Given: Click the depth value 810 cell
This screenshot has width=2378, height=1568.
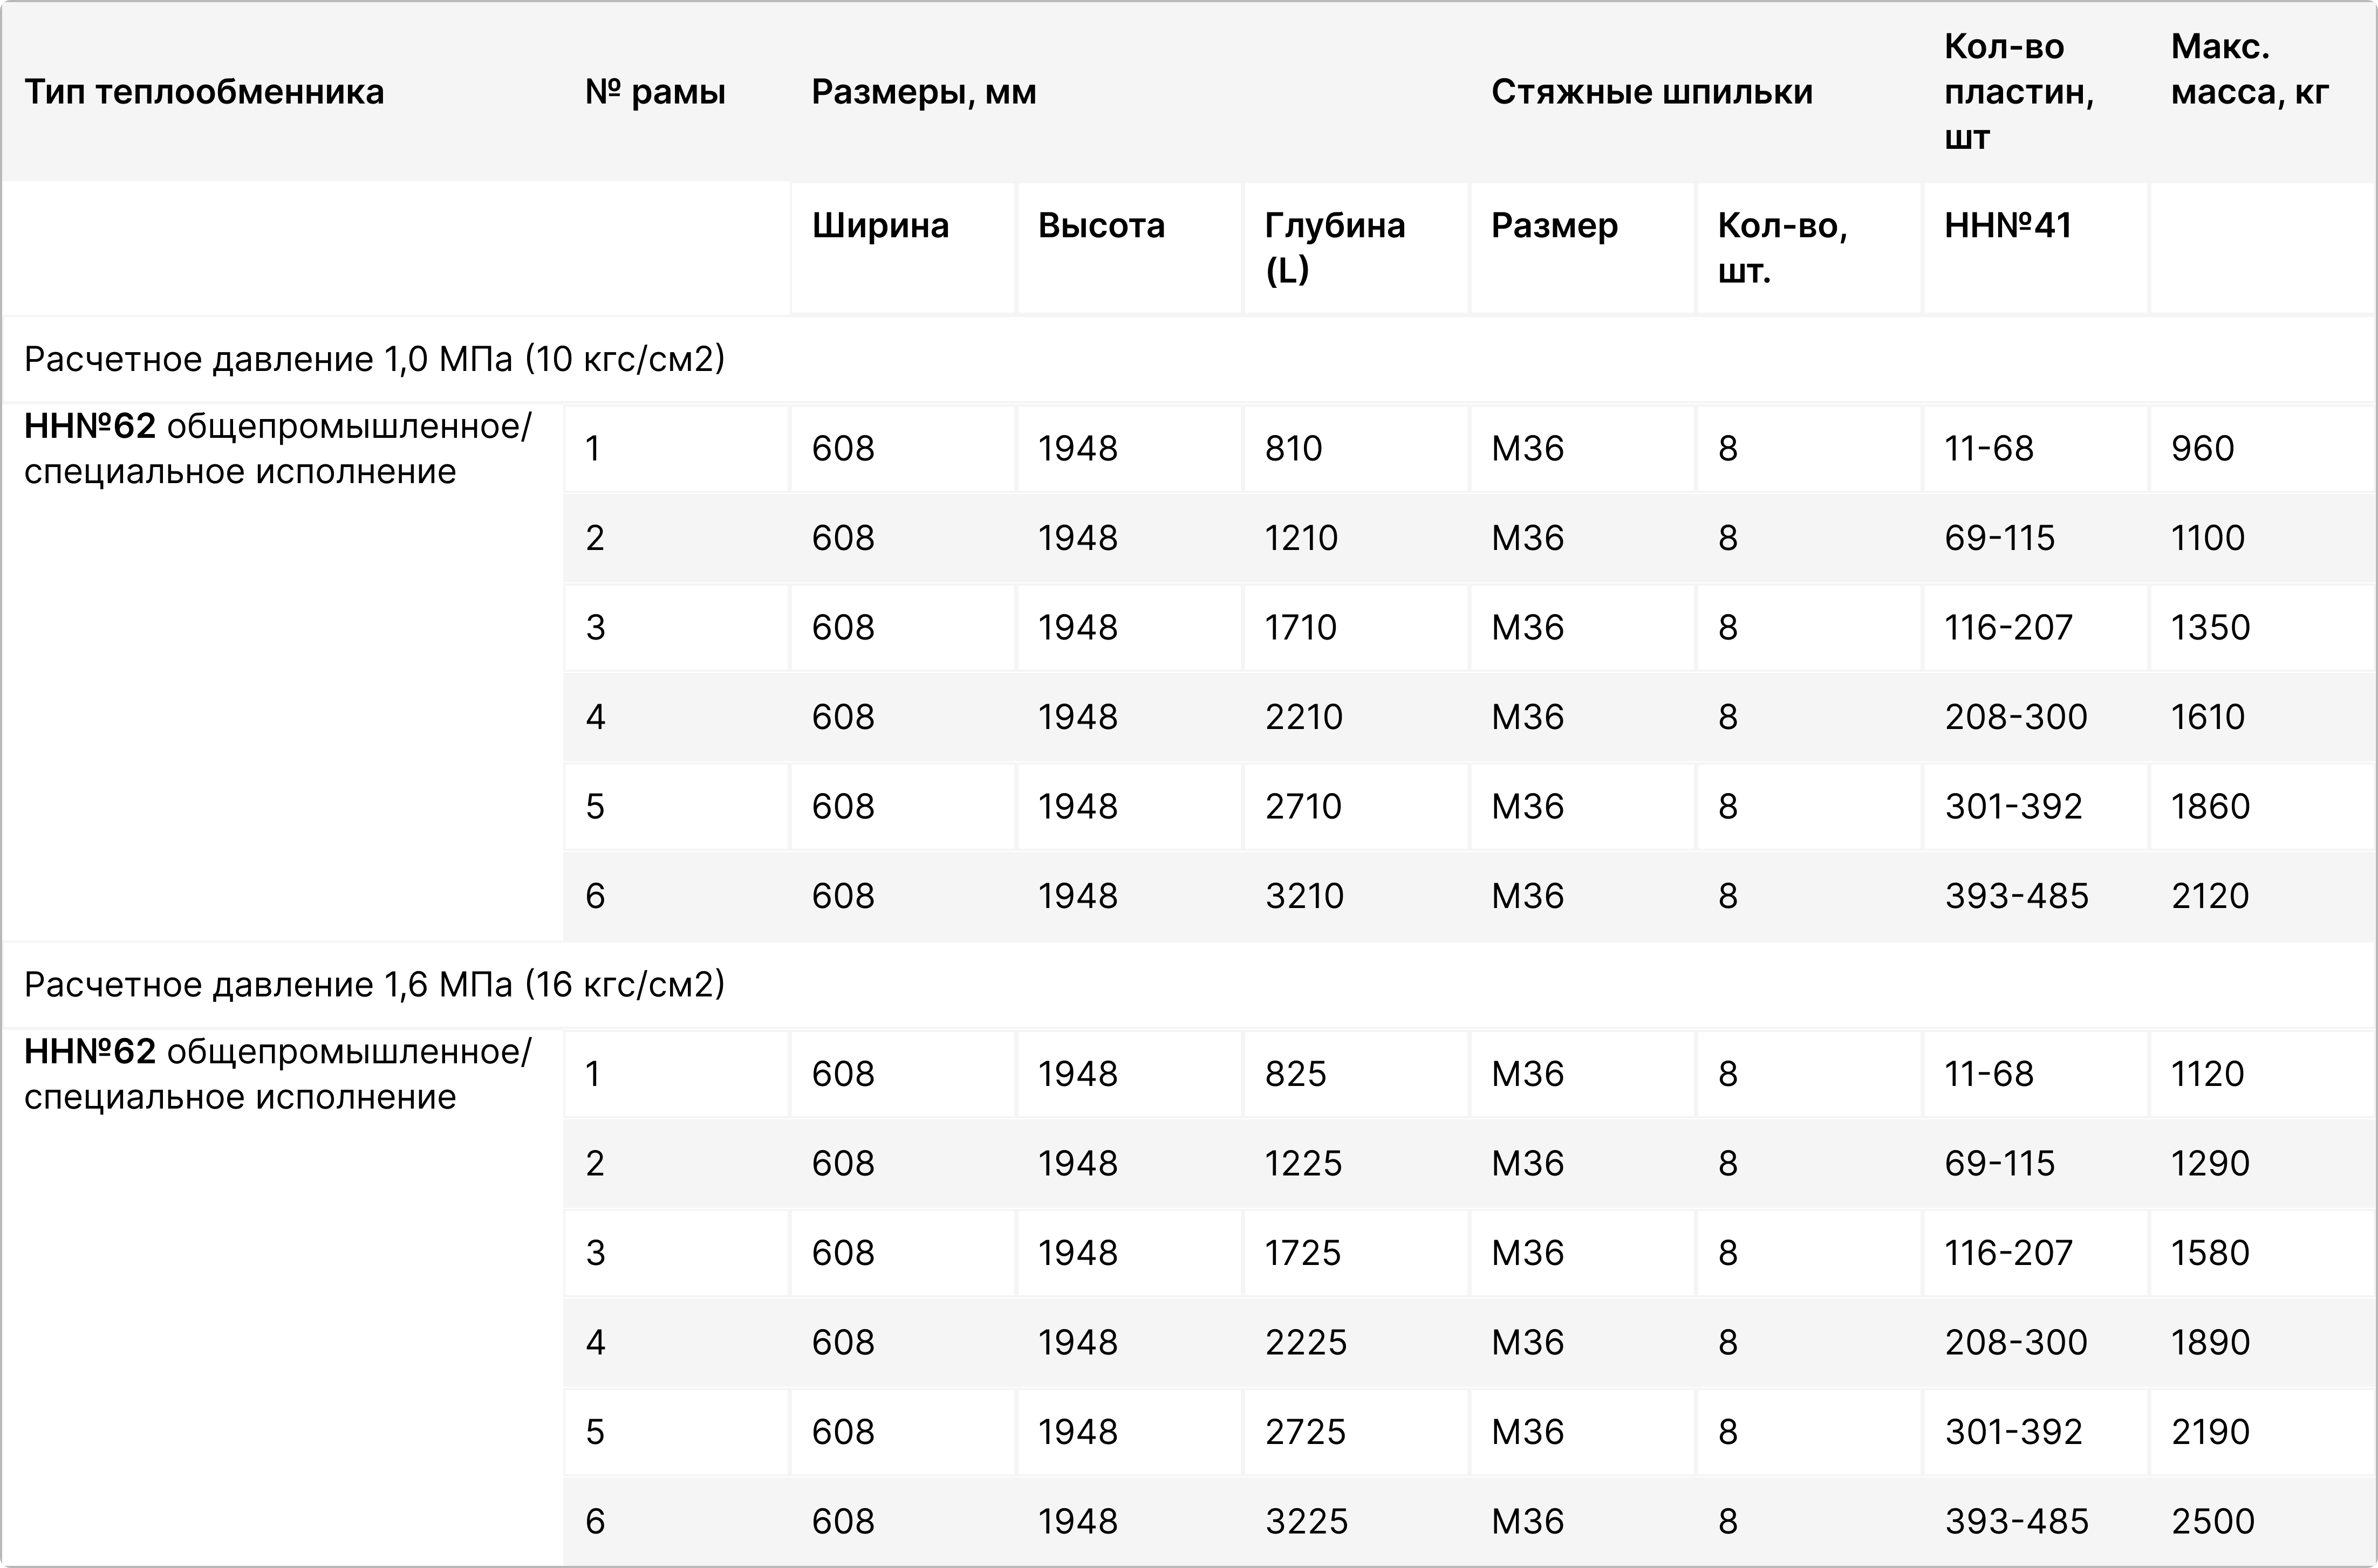Looking at the screenshot, I should pos(1294,449).
